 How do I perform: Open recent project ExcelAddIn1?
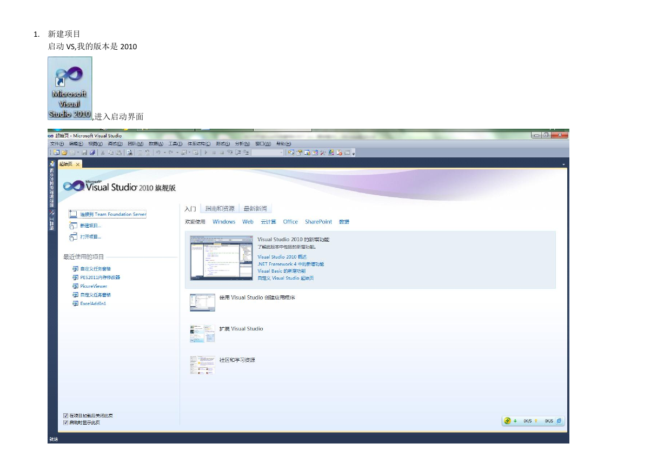[x=93, y=303]
